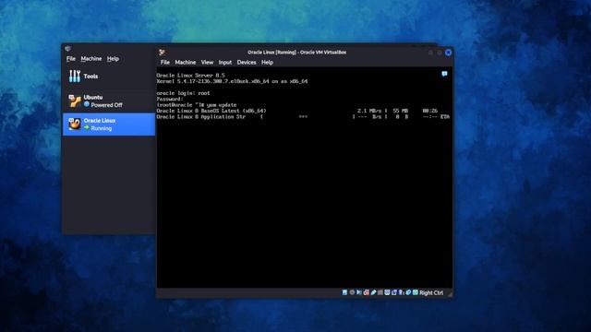Click 'oracle login: root' terminal line

coord(183,93)
